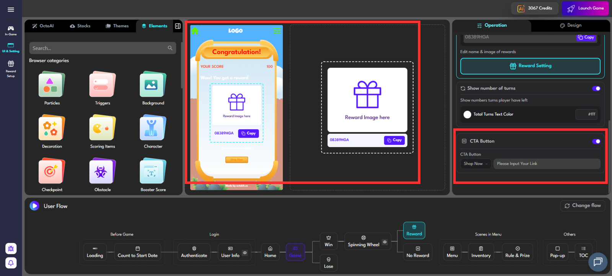This screenshot has height=276, width=612.
Task: Toggle Show number of turns switch
Action: [x=596, y=88]
